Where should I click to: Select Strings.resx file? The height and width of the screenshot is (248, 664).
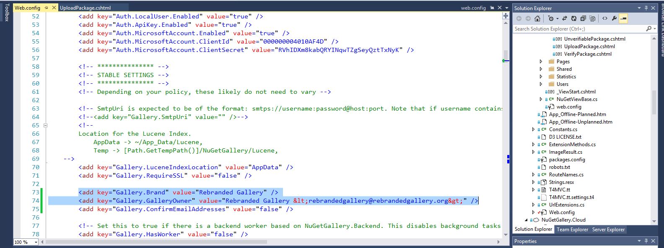pos(561,182)
